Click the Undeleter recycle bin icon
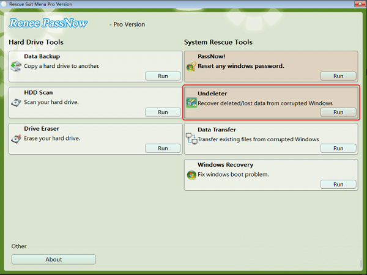367x275 pixels. 191,103
